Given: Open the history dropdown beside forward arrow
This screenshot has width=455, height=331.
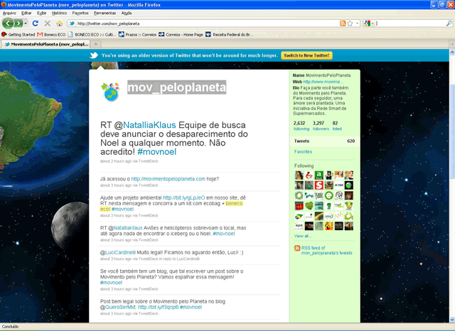Looking at the screenshot, I should point(26,23).
